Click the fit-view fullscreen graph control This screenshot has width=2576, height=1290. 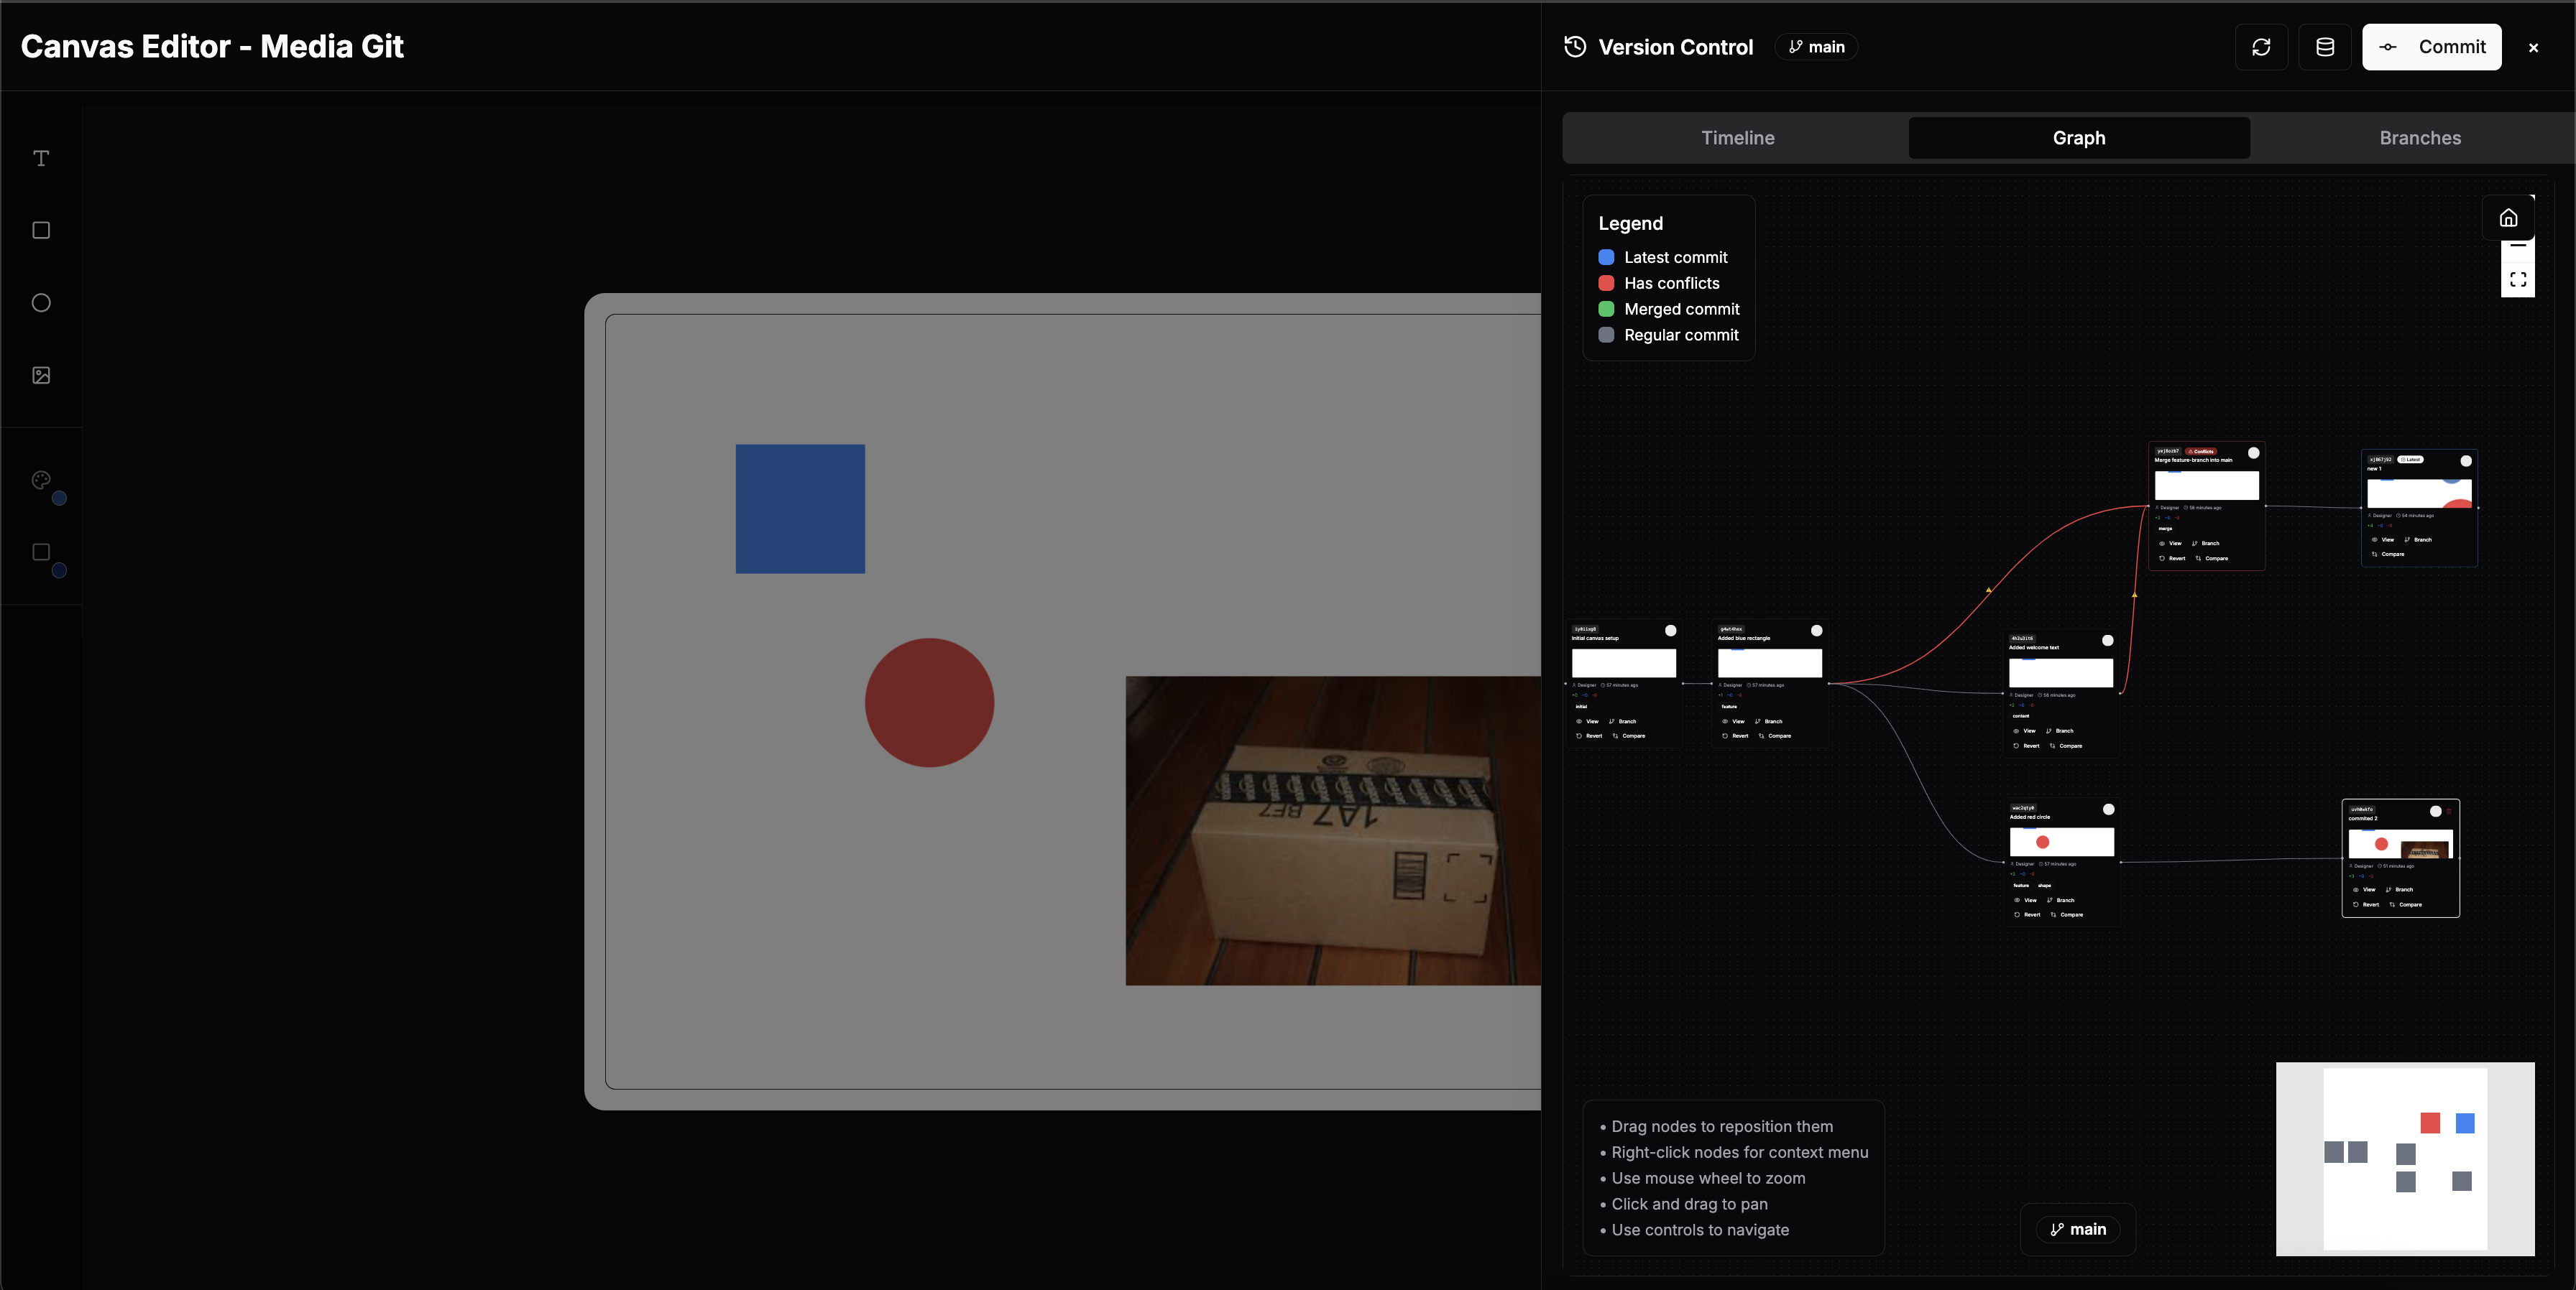[x=2518, y=280]
